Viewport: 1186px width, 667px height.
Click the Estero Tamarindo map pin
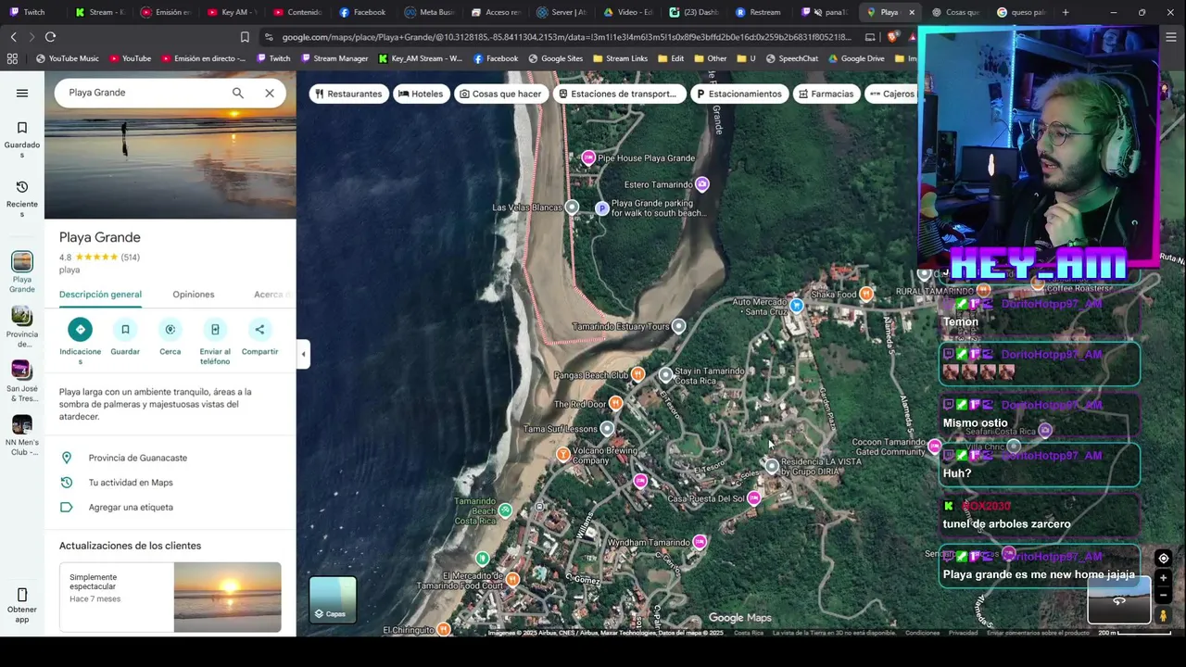click(x=702, y=184)
